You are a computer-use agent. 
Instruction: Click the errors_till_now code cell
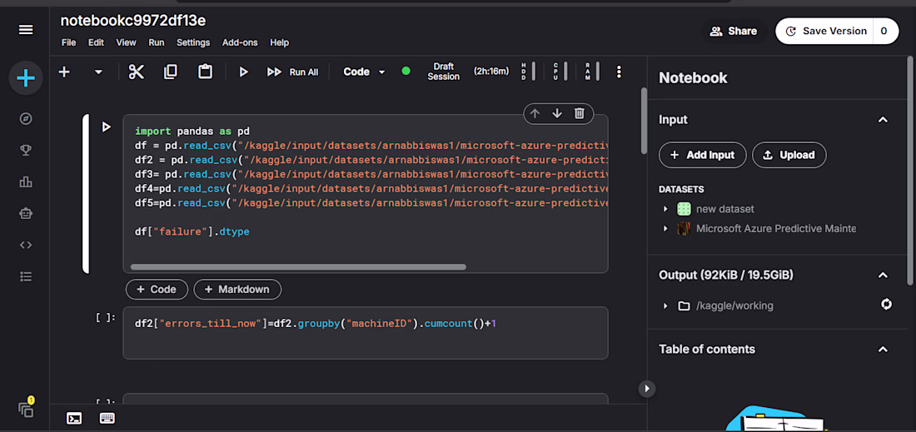click(365, 333)
